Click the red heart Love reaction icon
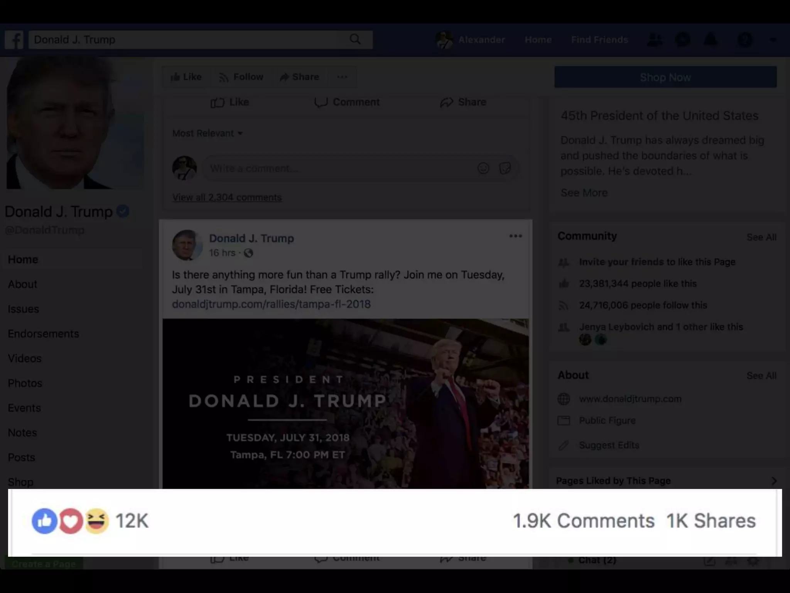Screen dimensions: 790x593 coord(71,521)
